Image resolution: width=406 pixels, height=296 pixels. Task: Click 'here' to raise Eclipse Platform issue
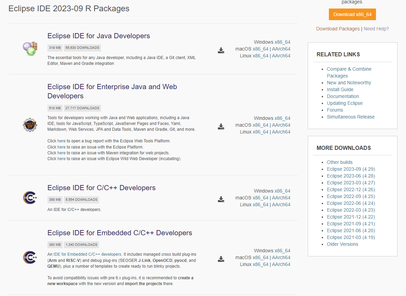(61, 147)
